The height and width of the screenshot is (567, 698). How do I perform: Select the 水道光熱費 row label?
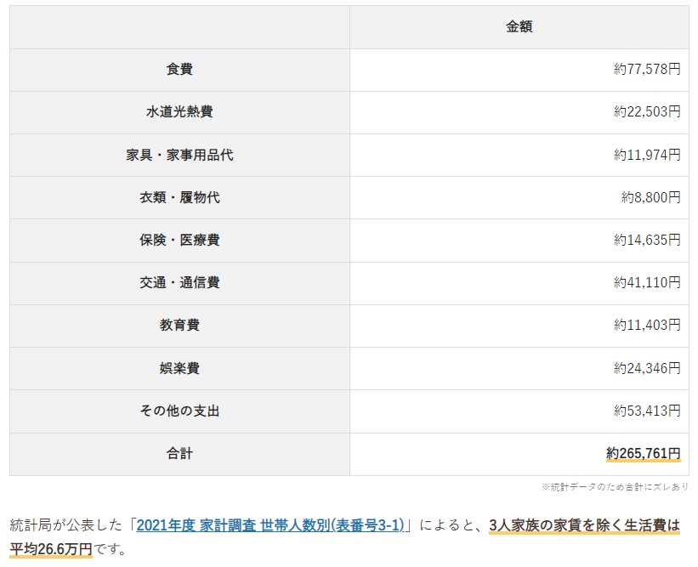click(179, 112)
